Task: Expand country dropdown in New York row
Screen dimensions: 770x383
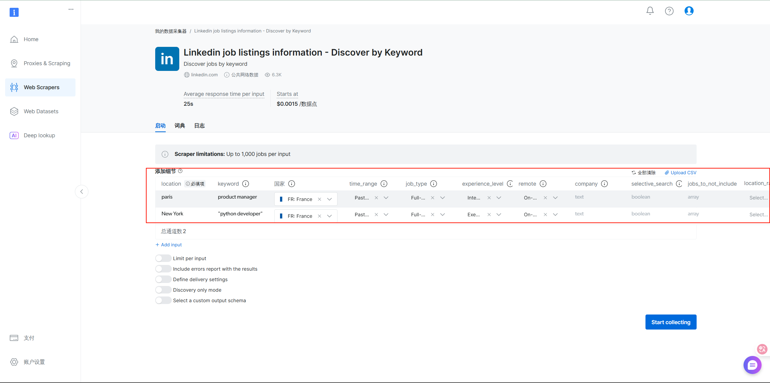Action: [x=329, y=216]
